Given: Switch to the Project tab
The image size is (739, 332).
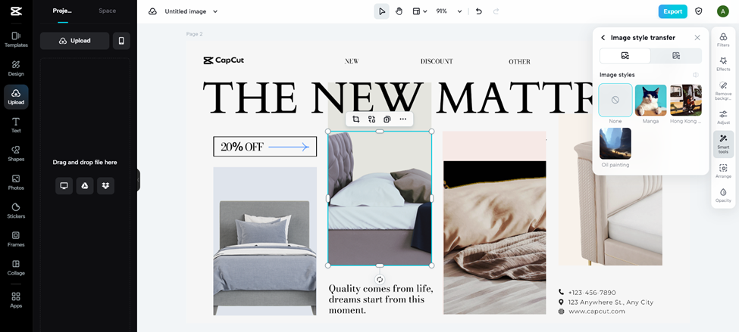Looking at the screenshot, I should point(62,11).
